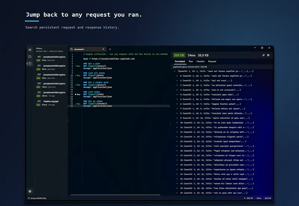
Task: Expand JSON item 1 qui est esse
Action: pos(177,81)
